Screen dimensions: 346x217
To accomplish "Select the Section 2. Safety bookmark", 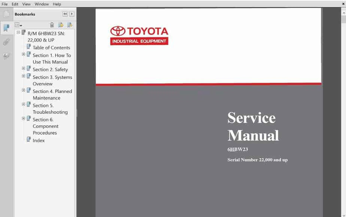I will click(x=50, y=69).
